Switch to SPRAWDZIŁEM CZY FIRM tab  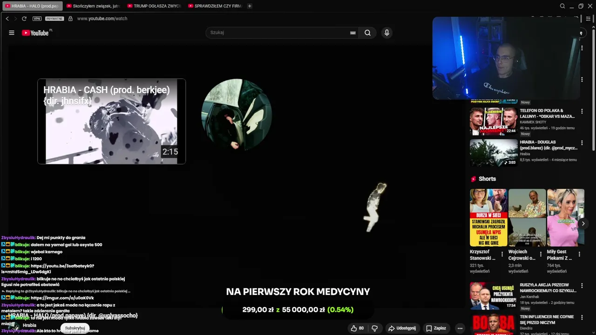[215, 6]
